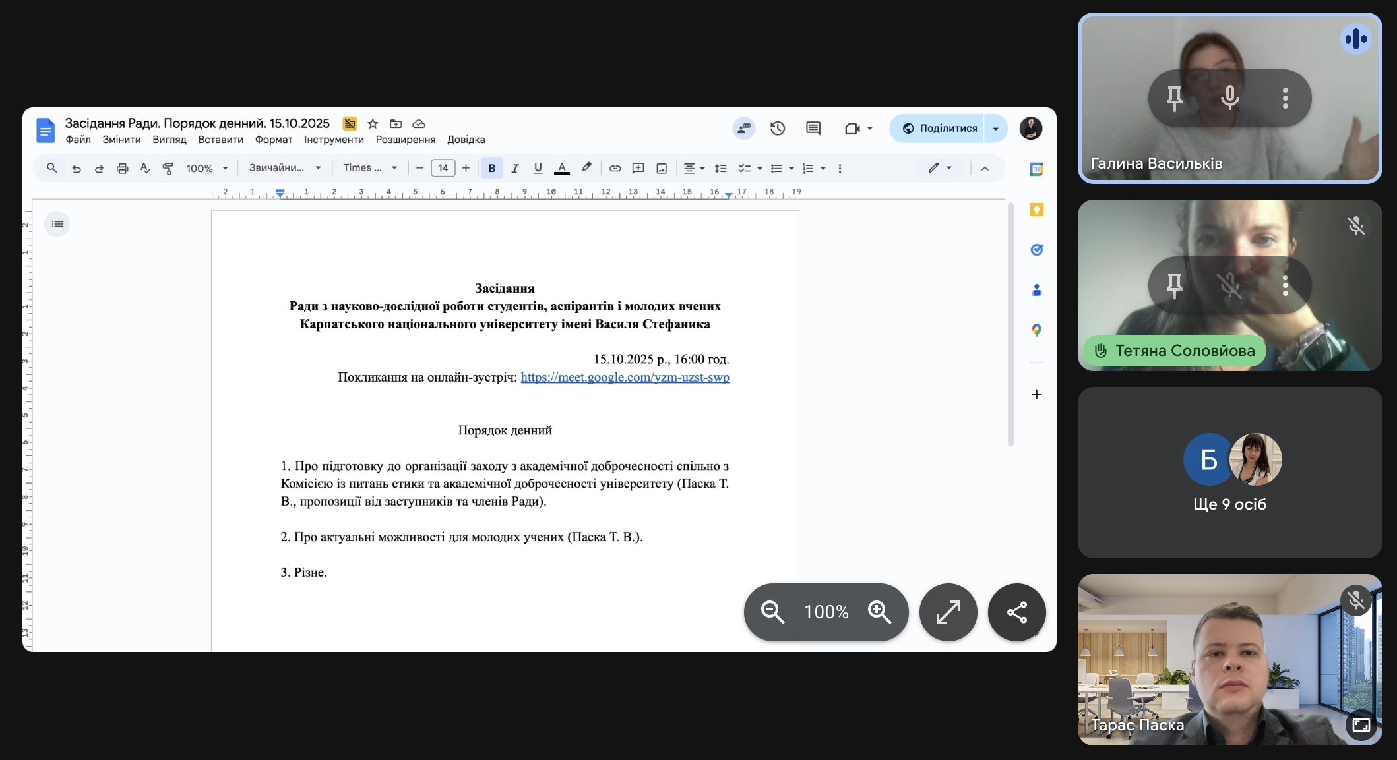The image size is (1397, 760).
Task: Open the Формат menu
Action: pos(274,140)
